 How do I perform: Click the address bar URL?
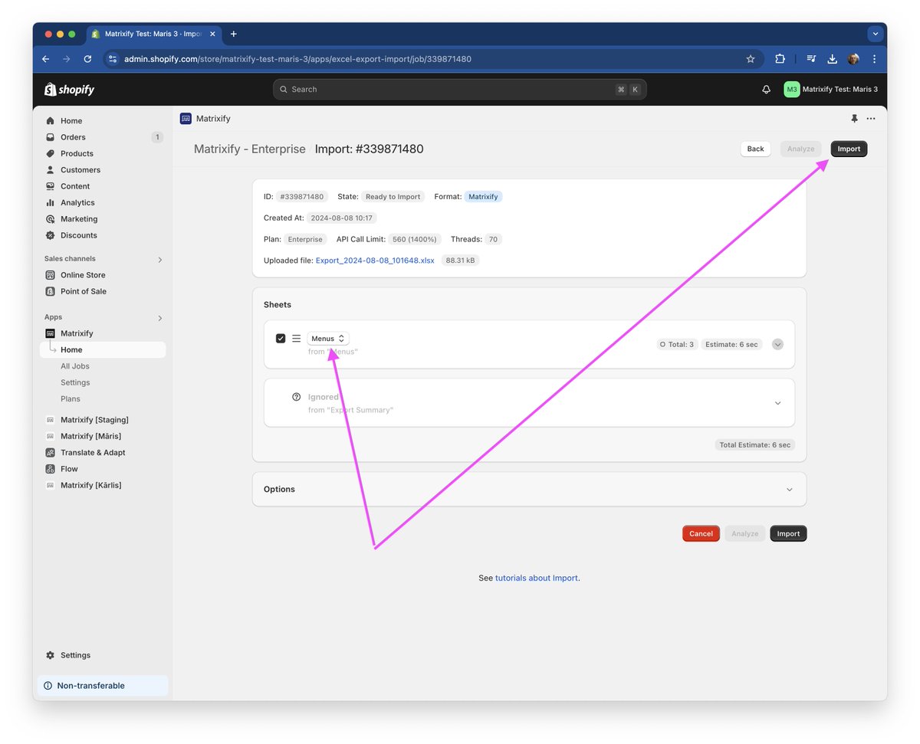297,59
